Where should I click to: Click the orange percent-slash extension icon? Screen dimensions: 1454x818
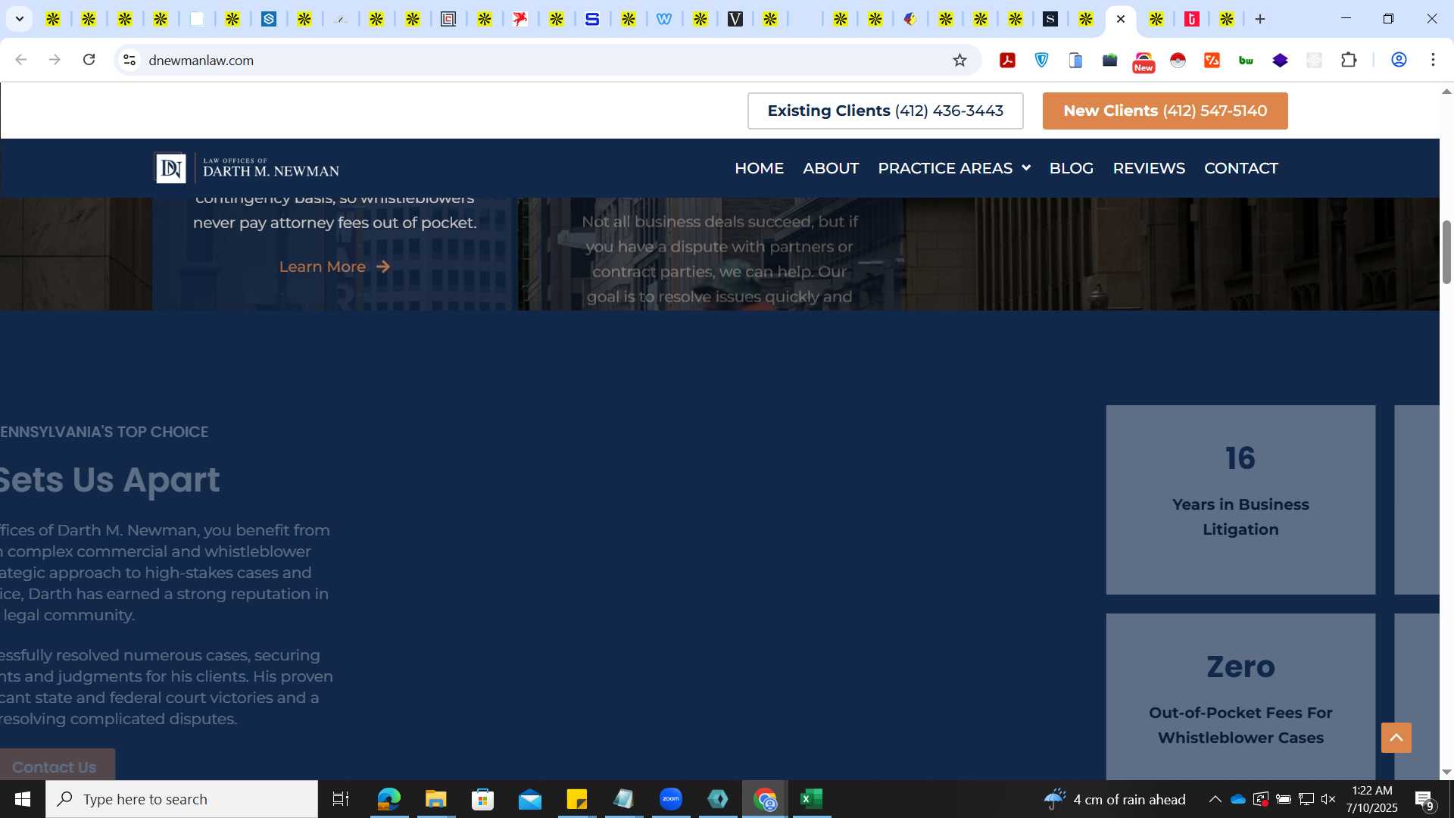click(1212, 61)
